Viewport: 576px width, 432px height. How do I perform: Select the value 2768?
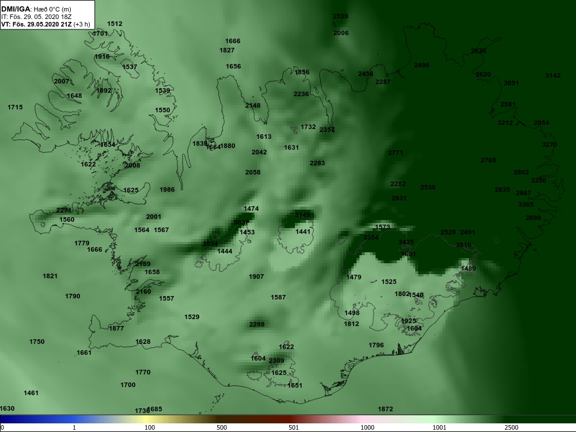pyautogui.click(x=488, y=160)
